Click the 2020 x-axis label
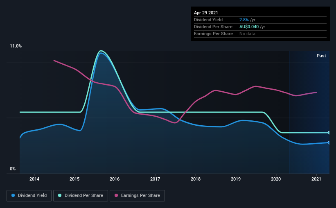The image size is (336, 208). tap(276, 179)
